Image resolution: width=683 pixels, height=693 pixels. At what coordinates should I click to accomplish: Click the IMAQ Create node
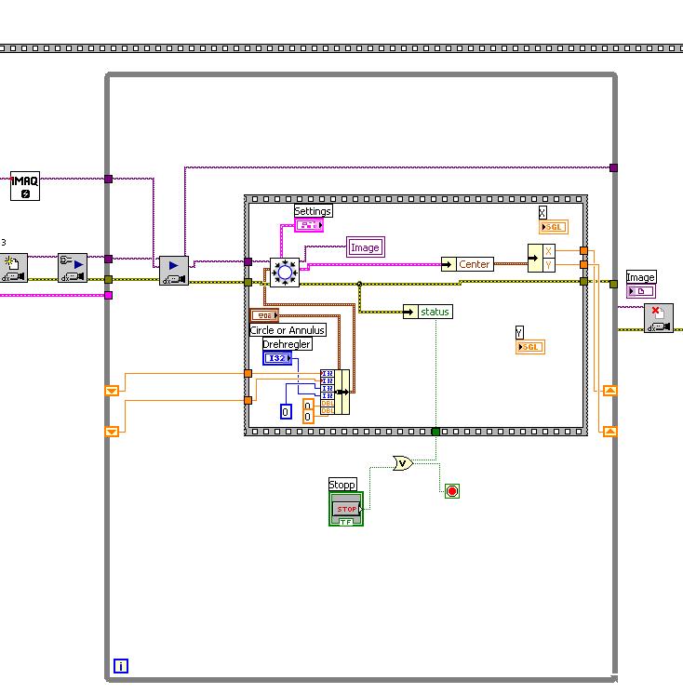[25, 186]
